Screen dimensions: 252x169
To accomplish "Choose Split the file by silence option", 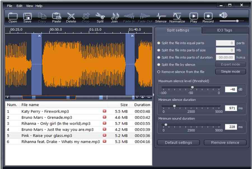I will tap(159, 65).
